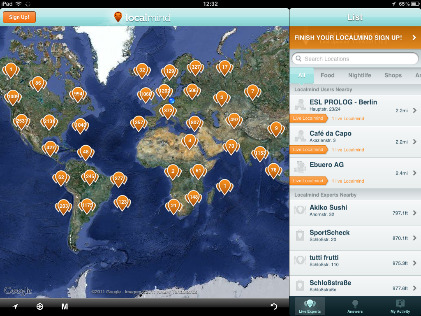Select the map cluster pin labeled 1175
Screen dimensions: 421x316
pyautogui.click(x=87, y=206)
